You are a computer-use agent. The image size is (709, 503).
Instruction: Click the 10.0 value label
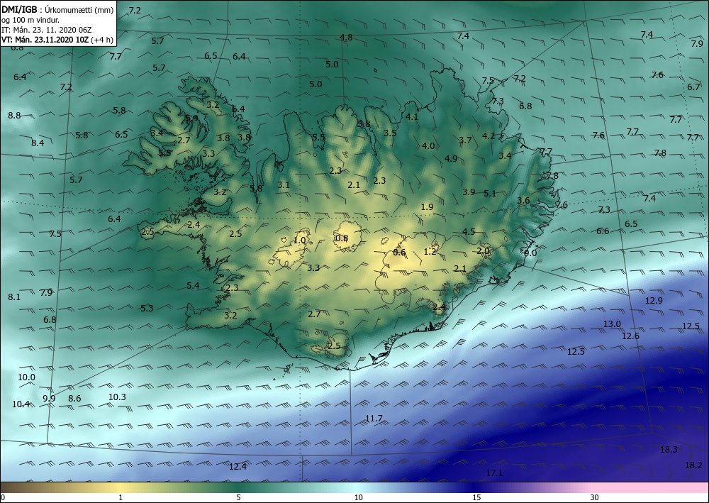(26, 377)
